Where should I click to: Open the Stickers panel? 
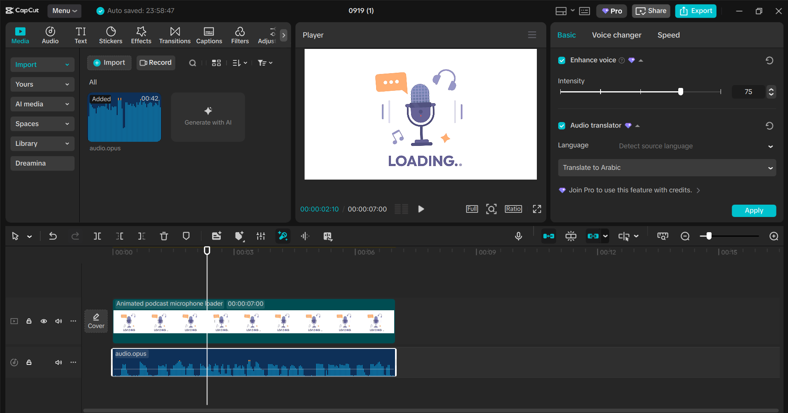(111, 35)
